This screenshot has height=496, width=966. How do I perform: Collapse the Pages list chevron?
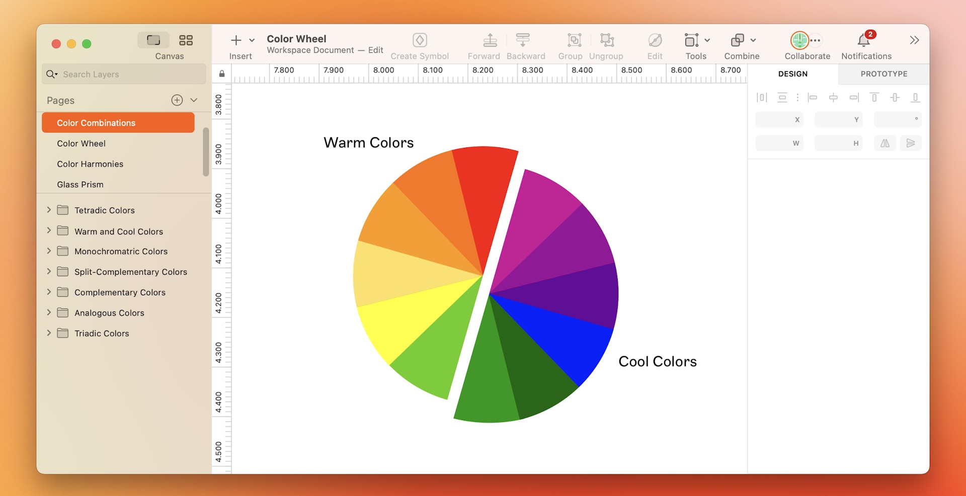click(195, 100)
